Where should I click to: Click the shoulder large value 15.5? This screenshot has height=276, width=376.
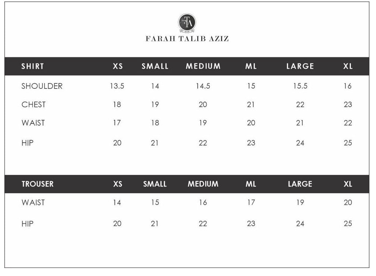coord(300,86)
